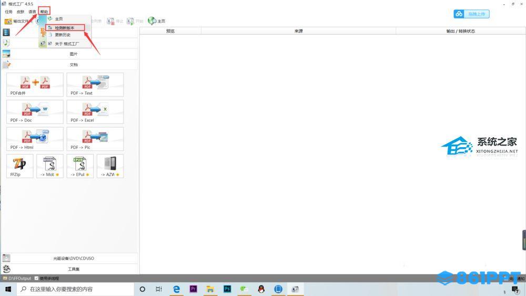Launch the FFZip compression tool
Image resolution: width=526 pixels, height=296 pixels.
point(20,166)
